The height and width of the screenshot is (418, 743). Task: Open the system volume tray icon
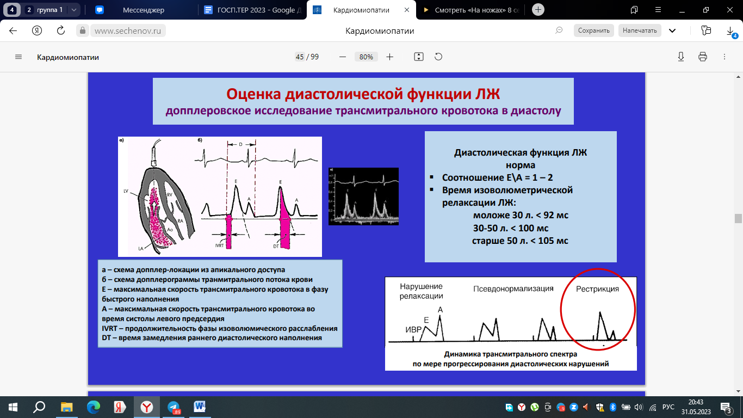coord(639,407)
